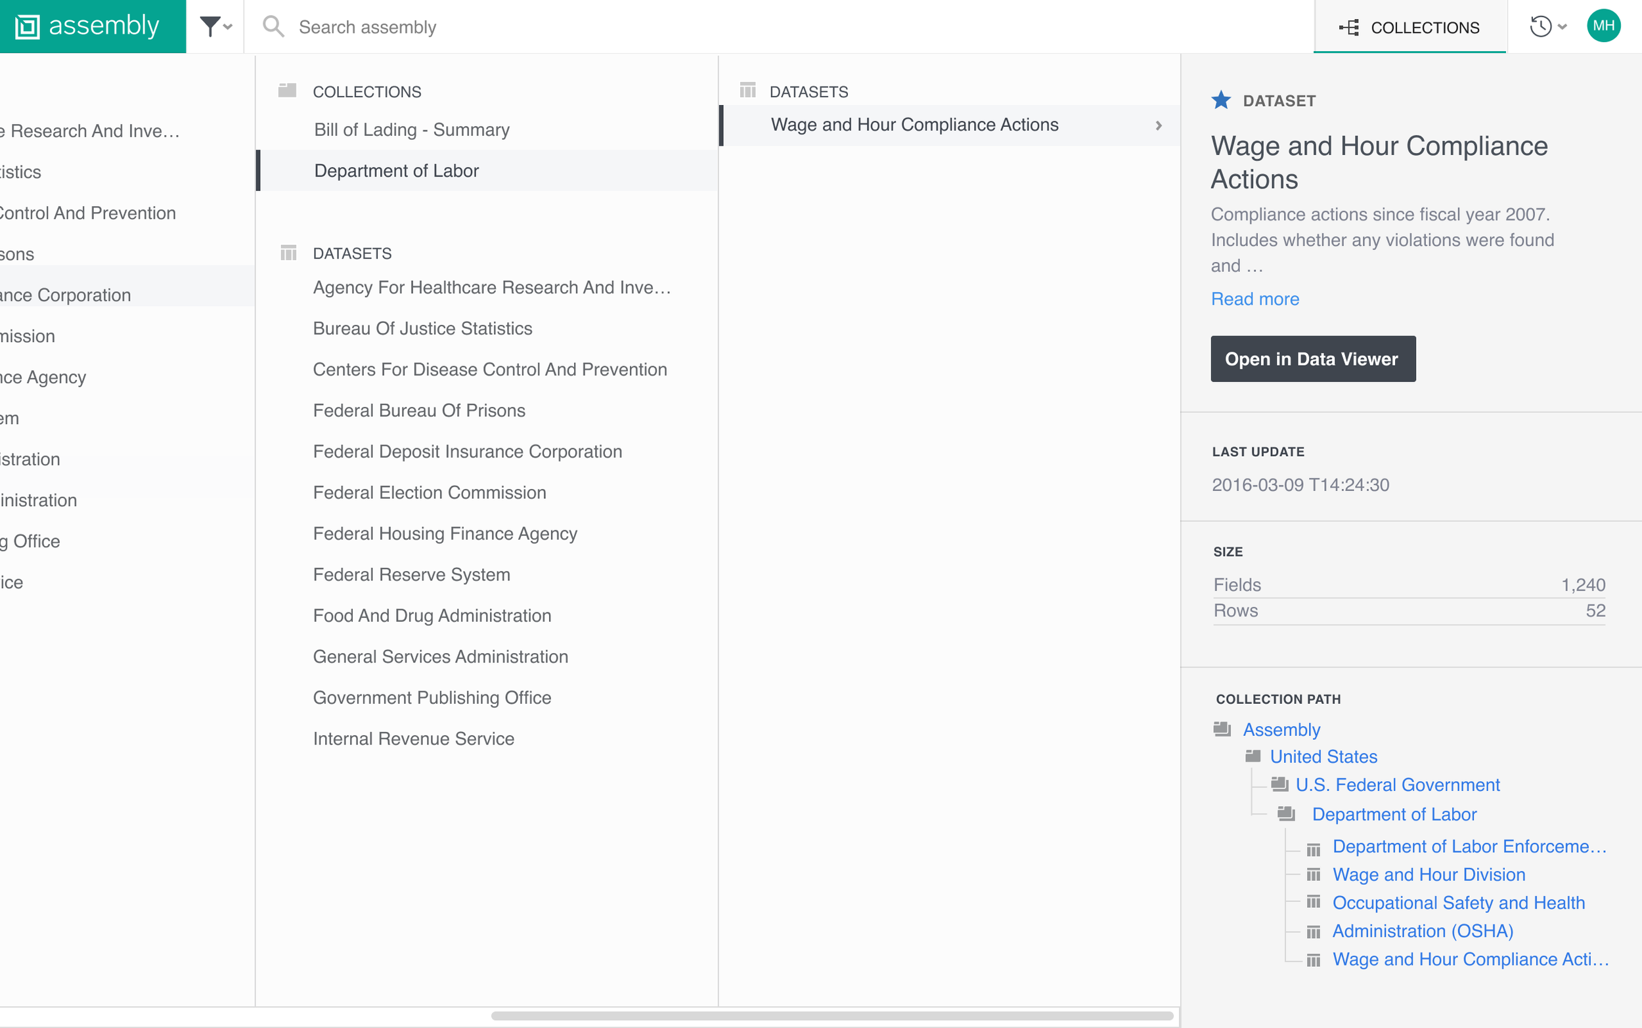
Task: Open Internal Revenue Service
Action: click(414, 739)
